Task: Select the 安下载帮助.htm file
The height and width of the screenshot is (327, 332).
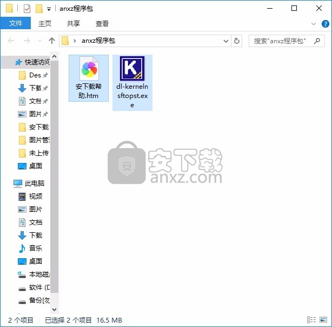Action: click(x=89, y=78)
